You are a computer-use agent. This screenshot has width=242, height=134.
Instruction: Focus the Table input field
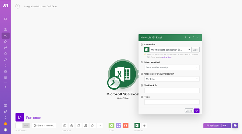tap(172, 102)
